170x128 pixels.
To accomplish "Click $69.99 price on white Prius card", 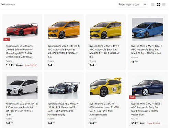I will point(9,123).
